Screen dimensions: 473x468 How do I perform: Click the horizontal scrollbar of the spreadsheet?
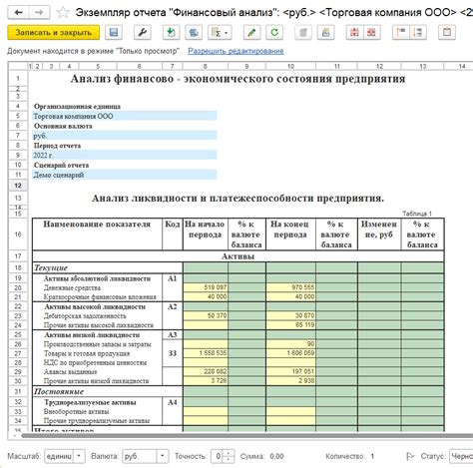tap(246, 436)
